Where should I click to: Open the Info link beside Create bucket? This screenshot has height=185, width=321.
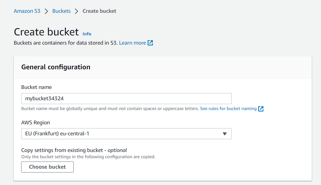[87, 34]
